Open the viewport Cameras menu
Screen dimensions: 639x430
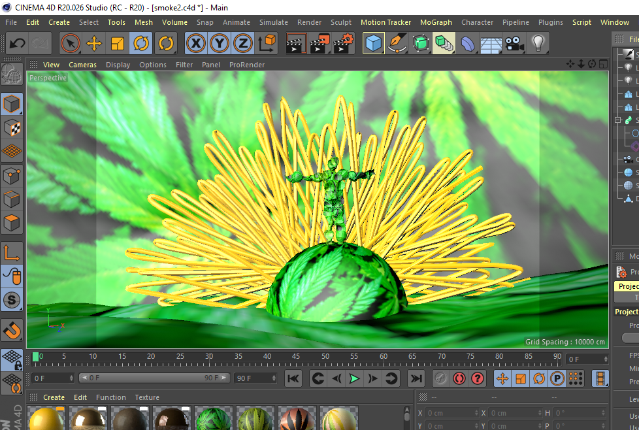[82, 65]
